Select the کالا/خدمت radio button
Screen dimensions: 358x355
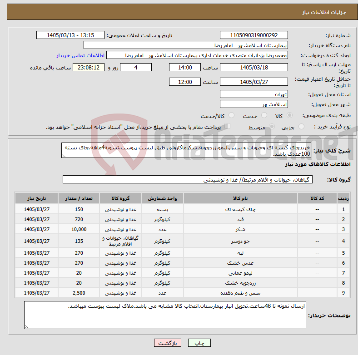pyautogui.click(x=232, y=115)
